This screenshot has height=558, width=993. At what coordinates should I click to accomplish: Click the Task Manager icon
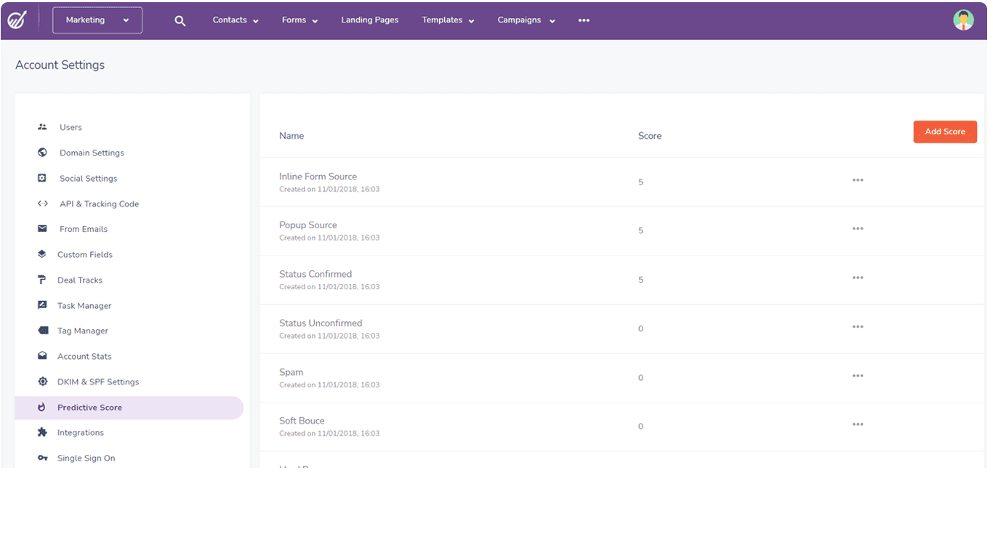(43, 305)
